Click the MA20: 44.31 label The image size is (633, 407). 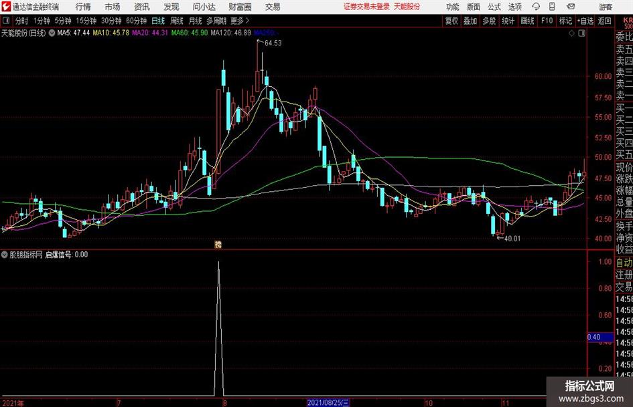150,33
